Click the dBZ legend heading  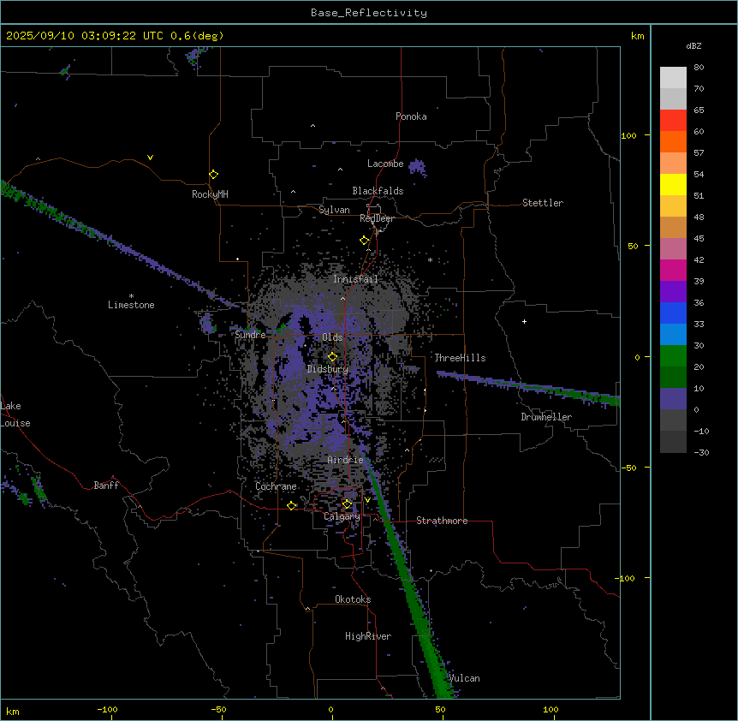tap(693, 45)
